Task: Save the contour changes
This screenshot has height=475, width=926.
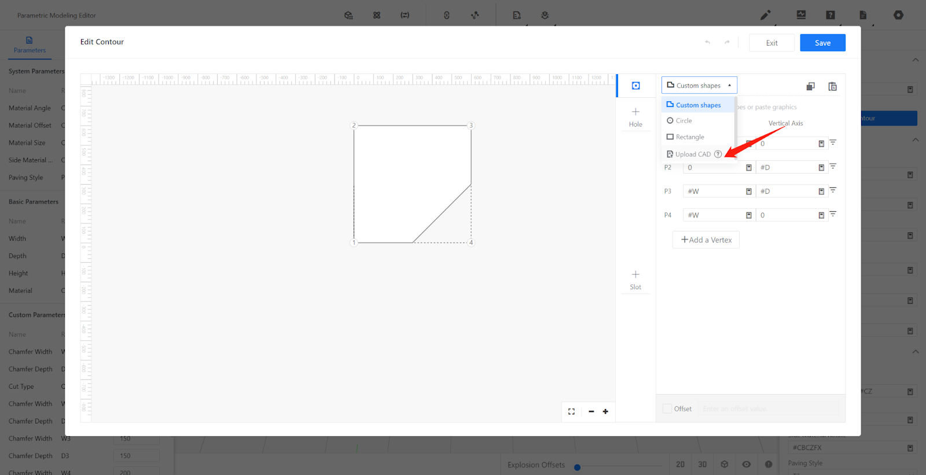Action: [822, 43]
